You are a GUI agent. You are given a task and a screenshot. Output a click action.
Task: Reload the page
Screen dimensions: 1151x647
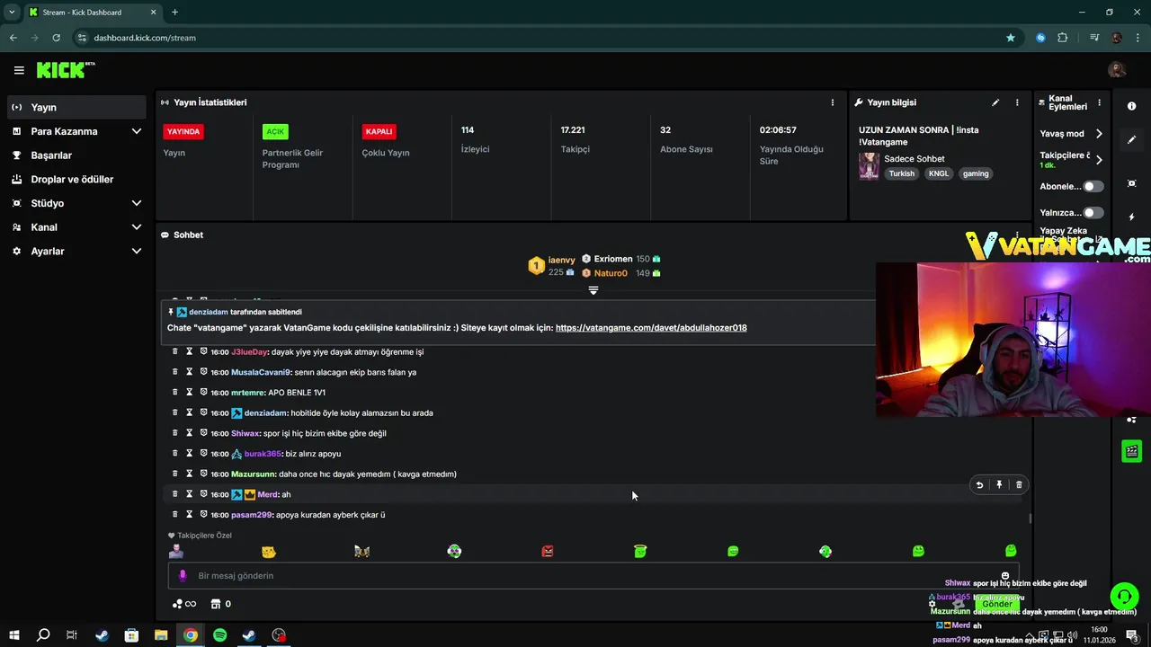56,38
